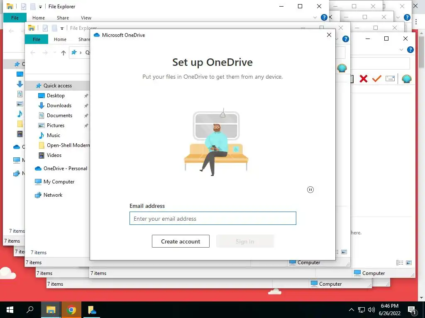Click help icon above the red X toolbar

point(410,50)
